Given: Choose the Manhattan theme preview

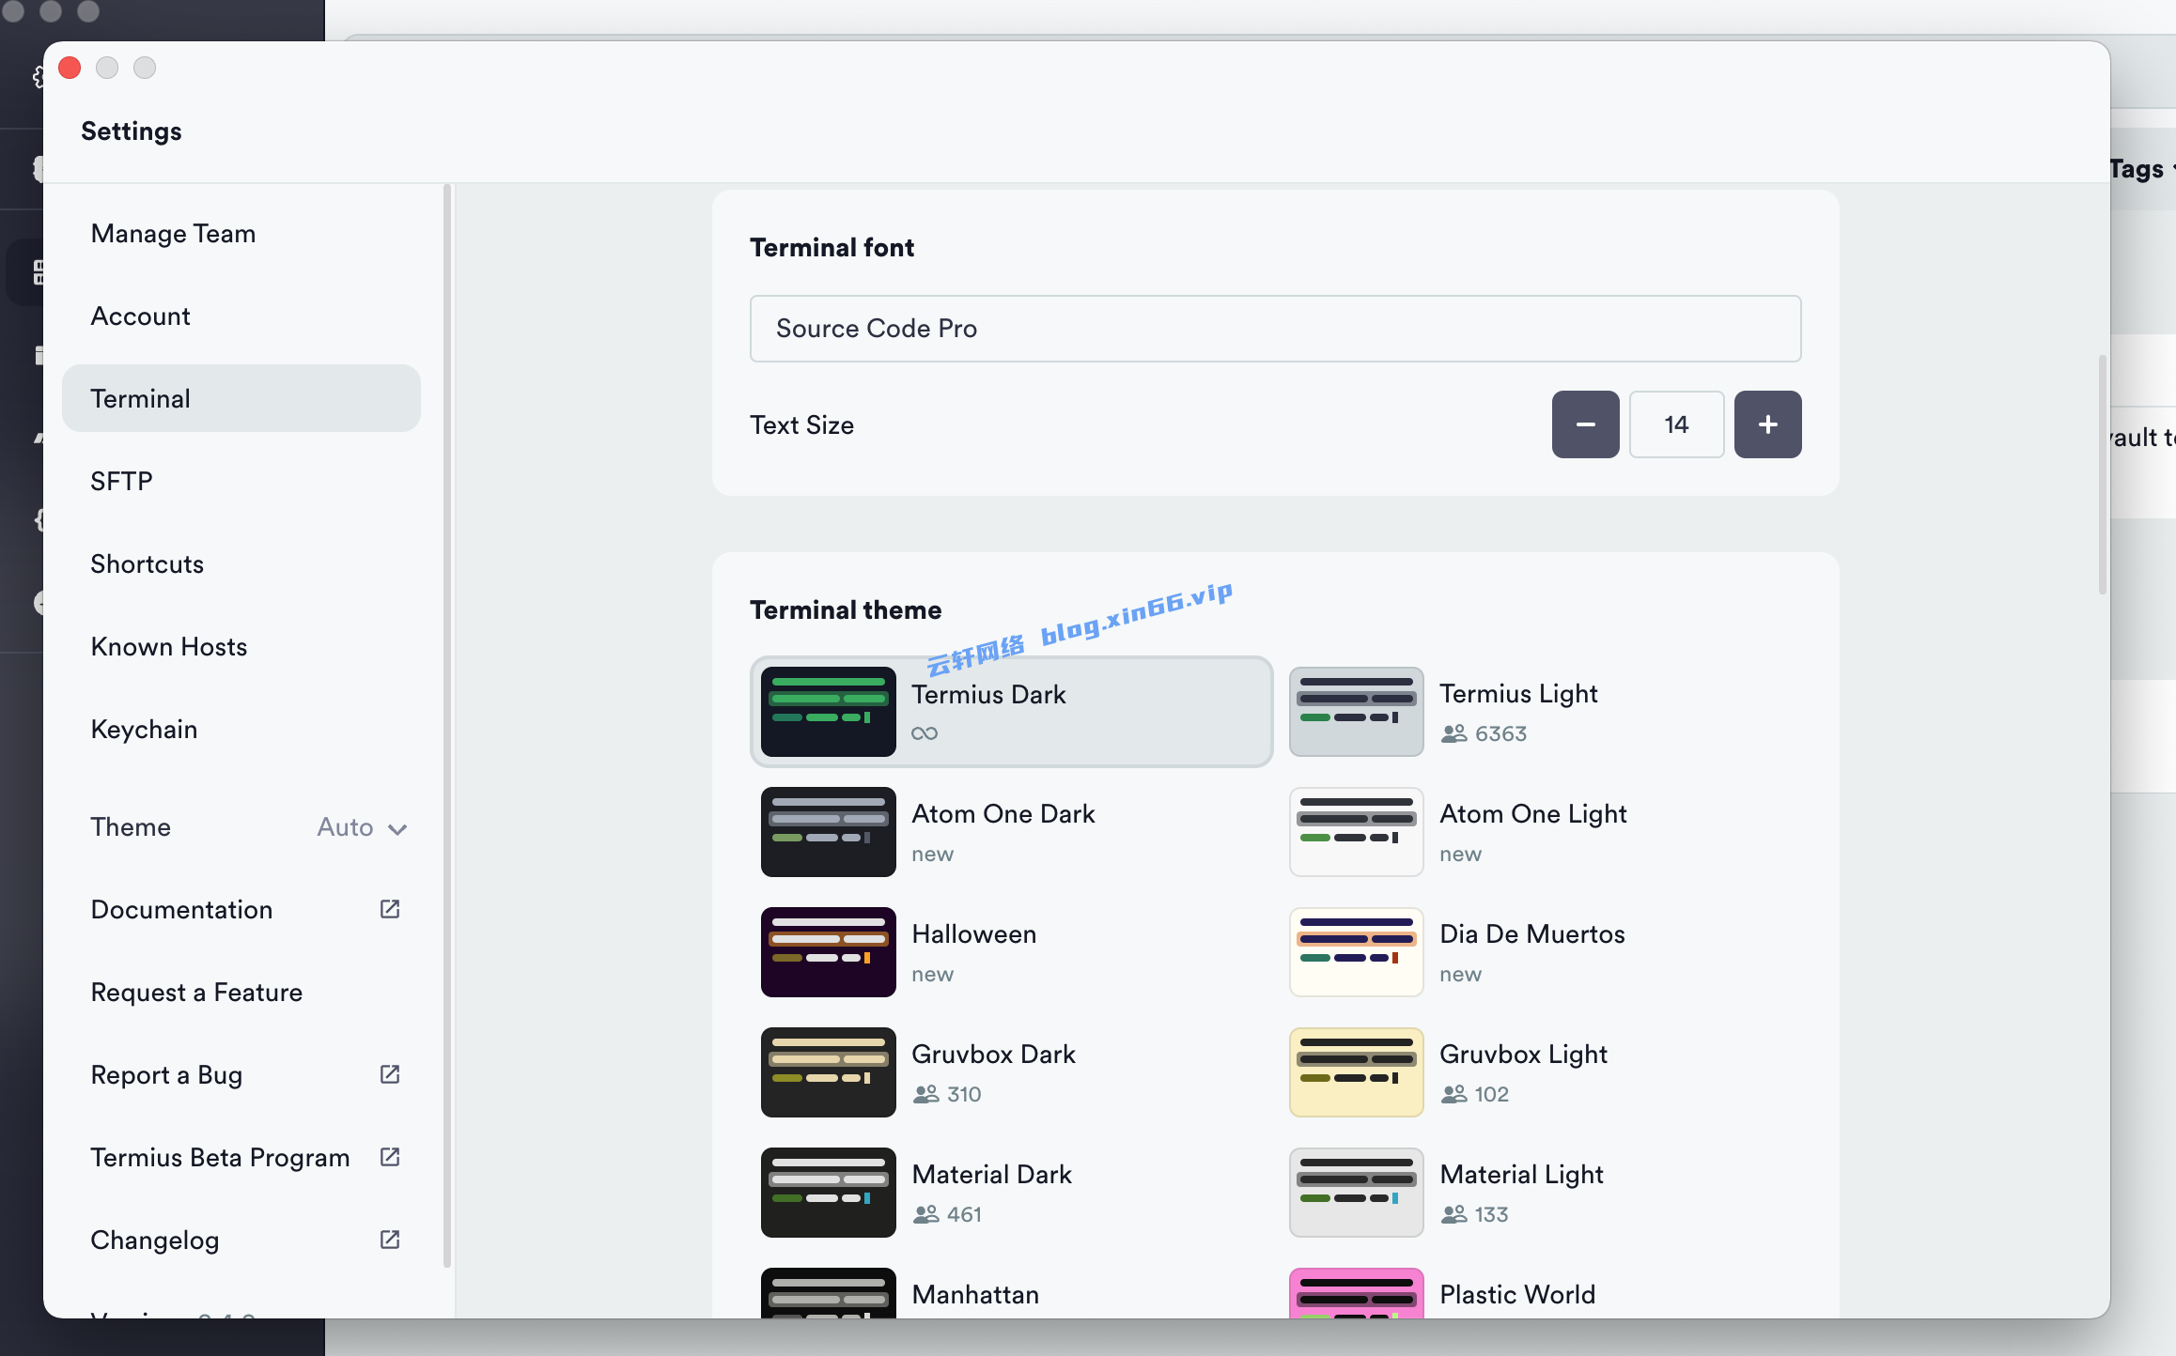Looking at the screenshot, I should [828, 1293].
